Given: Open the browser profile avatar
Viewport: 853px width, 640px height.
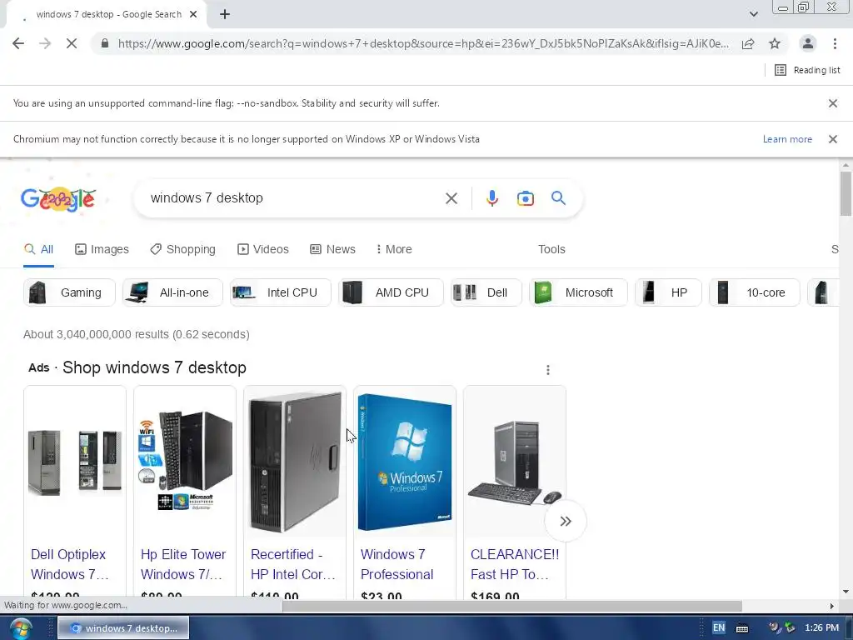Looking at the screenshot, I should point(808,43).
